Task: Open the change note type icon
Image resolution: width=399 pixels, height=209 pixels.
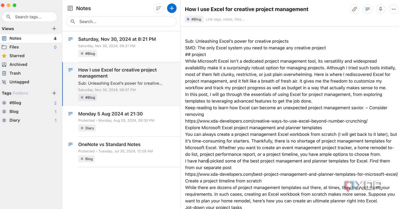Action: point(368,9)
